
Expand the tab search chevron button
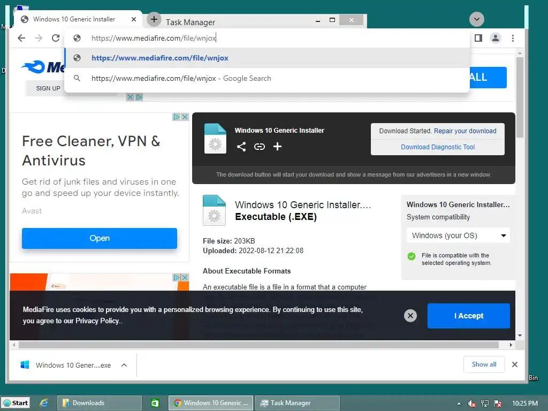click(x=477, y=19)
